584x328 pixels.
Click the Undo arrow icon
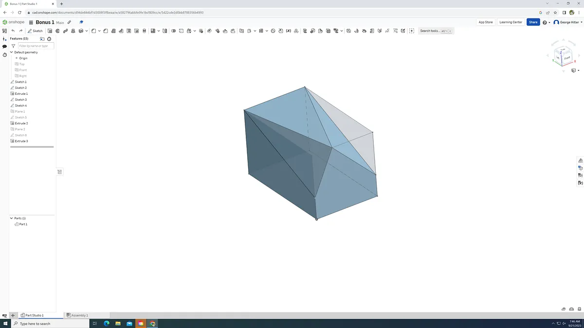(13, 31)
